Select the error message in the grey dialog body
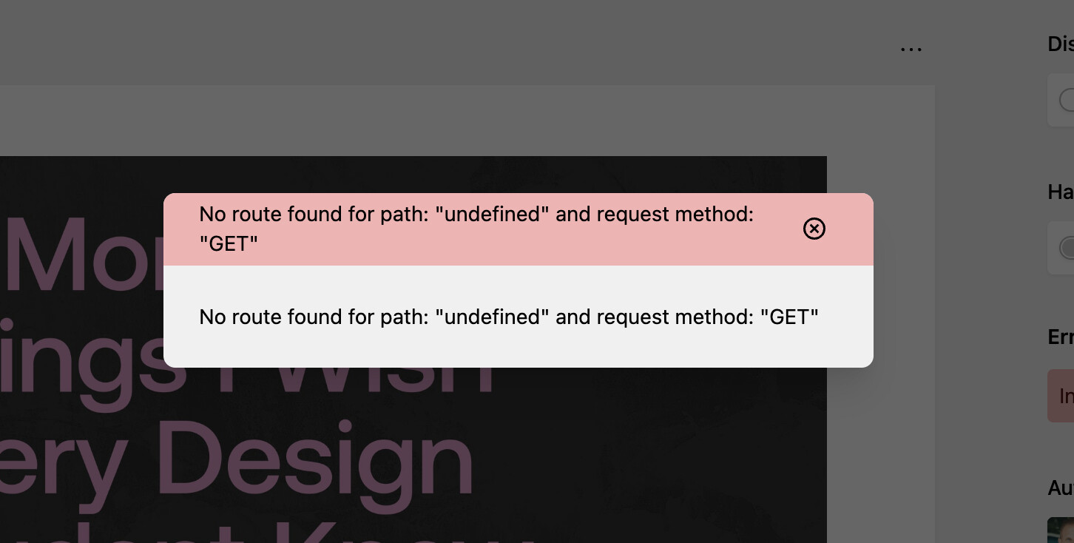This screenshot has height=543, width=1074. (x=509, y=317)
